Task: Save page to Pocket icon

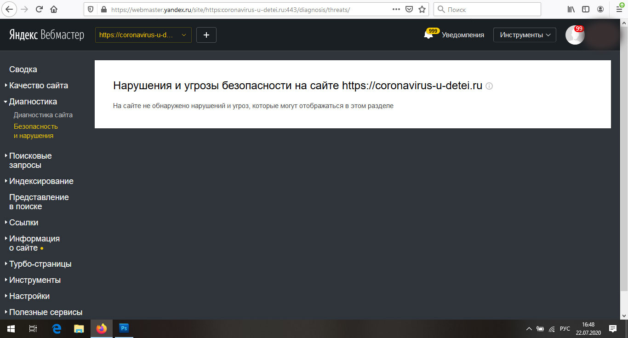Action: [409, 9]
